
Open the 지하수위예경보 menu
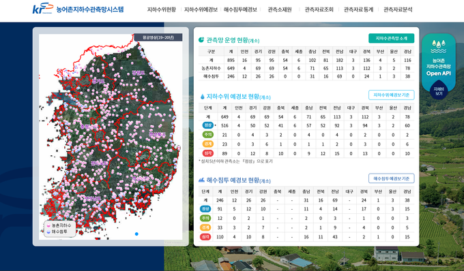[x=201, y=10]
